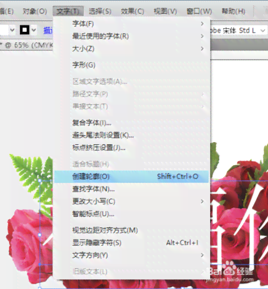The width and height of the screenshot is (268, 289).
Task: Click the black stroke color swatch
Action: tap(25, 30)
